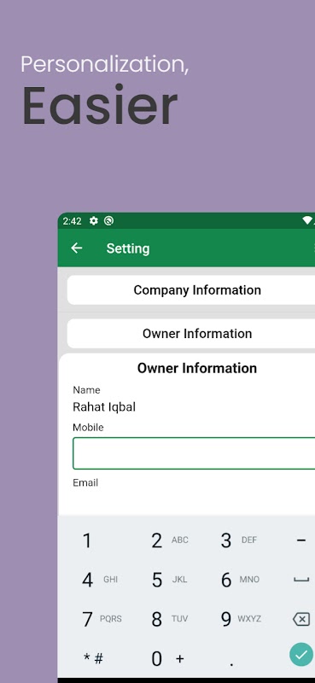Tap the green checkmark done key
Viewport: 315px width, 683px height.
301,655
